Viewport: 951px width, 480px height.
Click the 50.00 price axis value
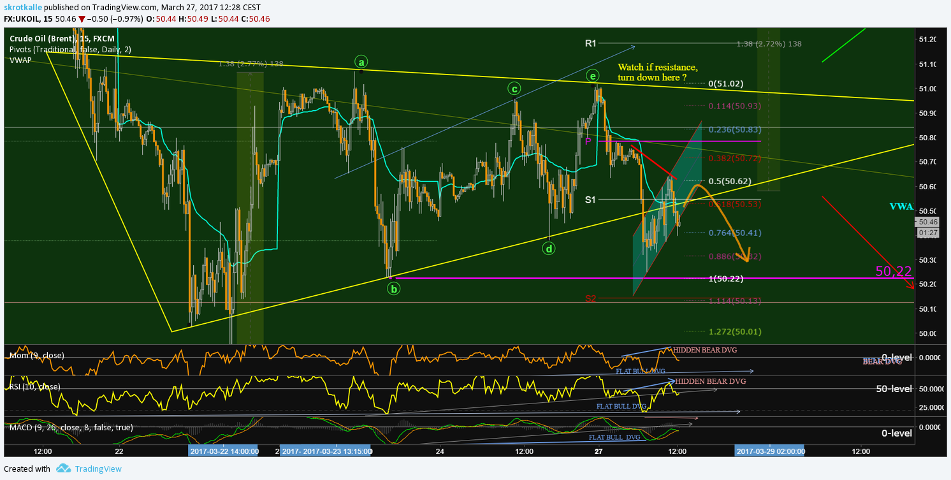point(927,333)
